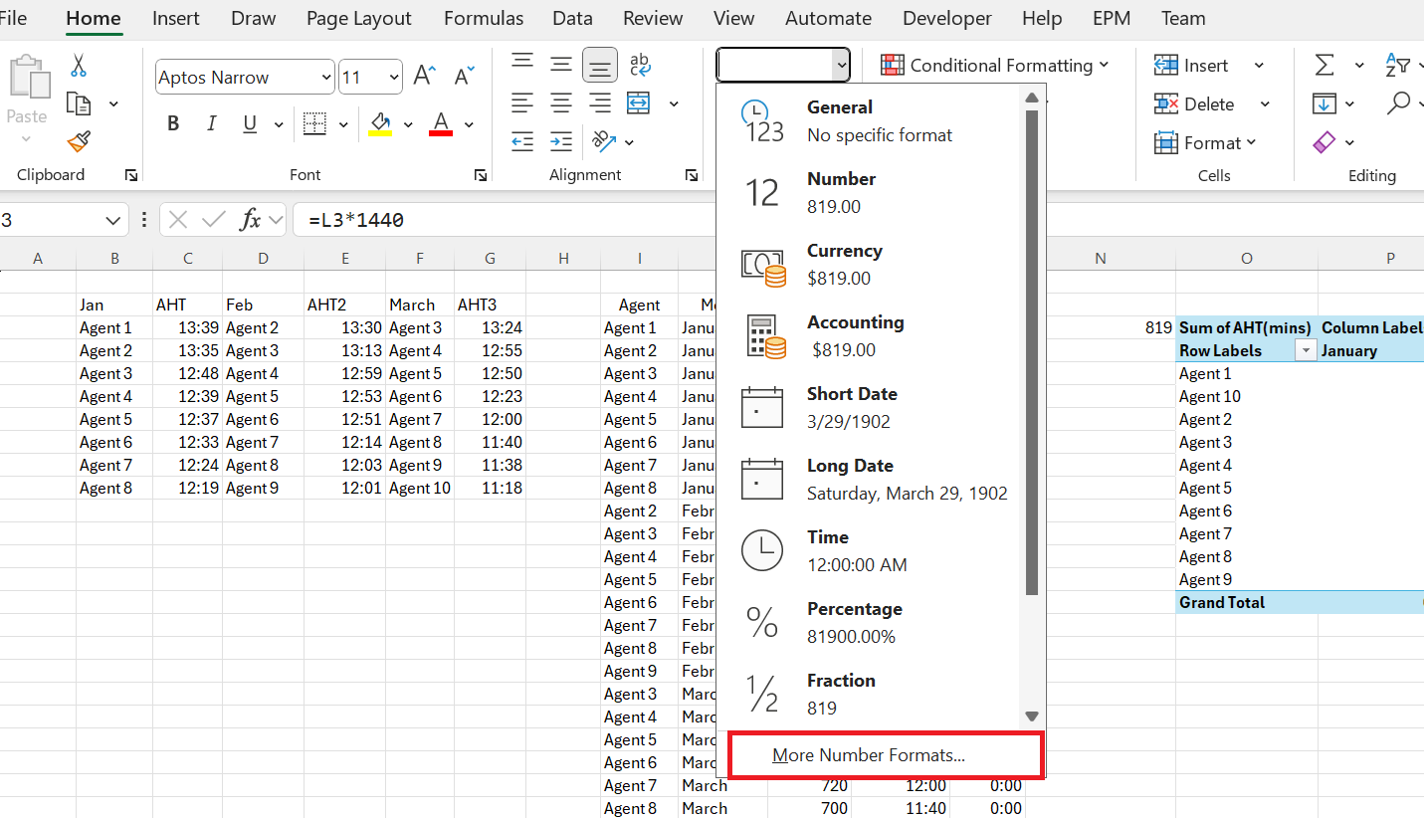Viewport: 1424px width, 818px height.
Task: Click the Decrease Indent icon
Action: coord(522,140)
